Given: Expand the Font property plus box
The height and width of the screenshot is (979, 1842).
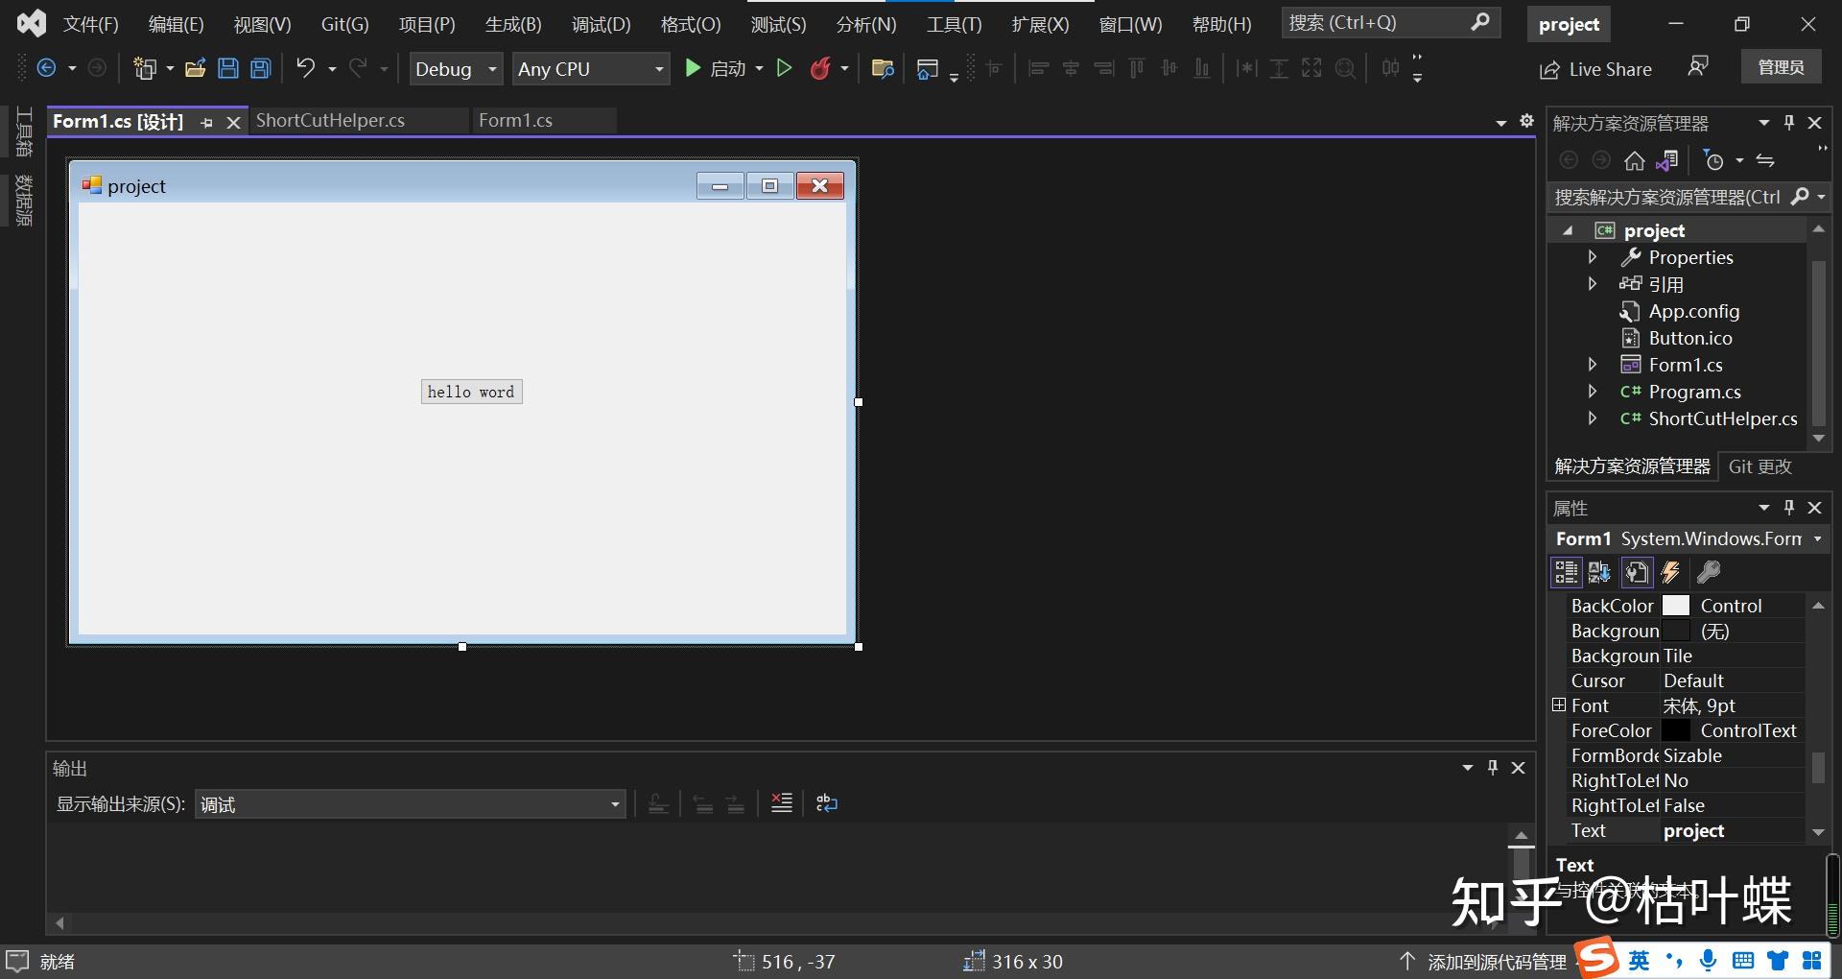Looking at the screenshot, I should 1559,705.
